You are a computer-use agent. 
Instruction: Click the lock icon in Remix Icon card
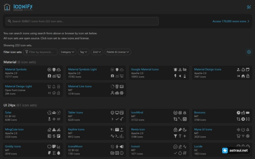tap(175, 130)
